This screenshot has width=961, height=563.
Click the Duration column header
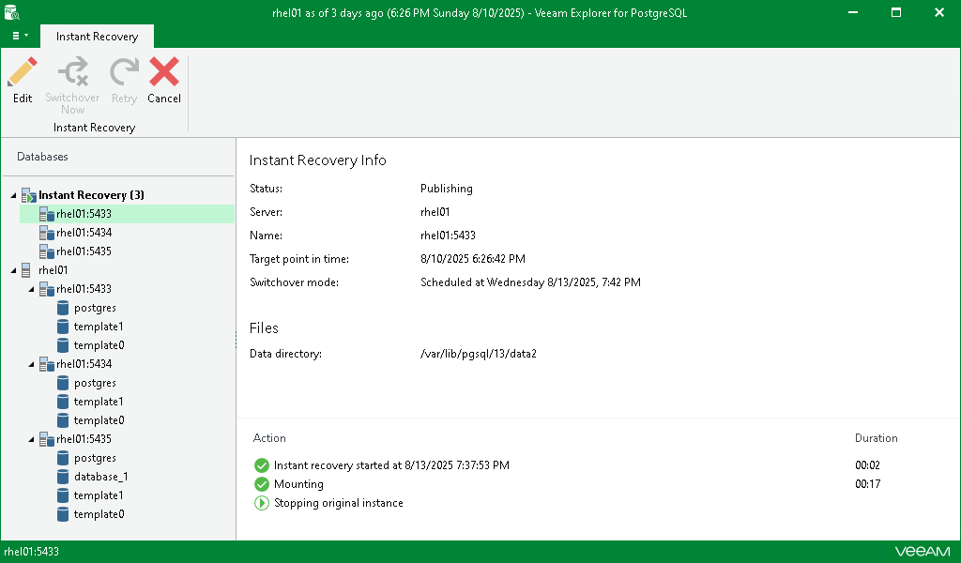[x=876, y=438]
